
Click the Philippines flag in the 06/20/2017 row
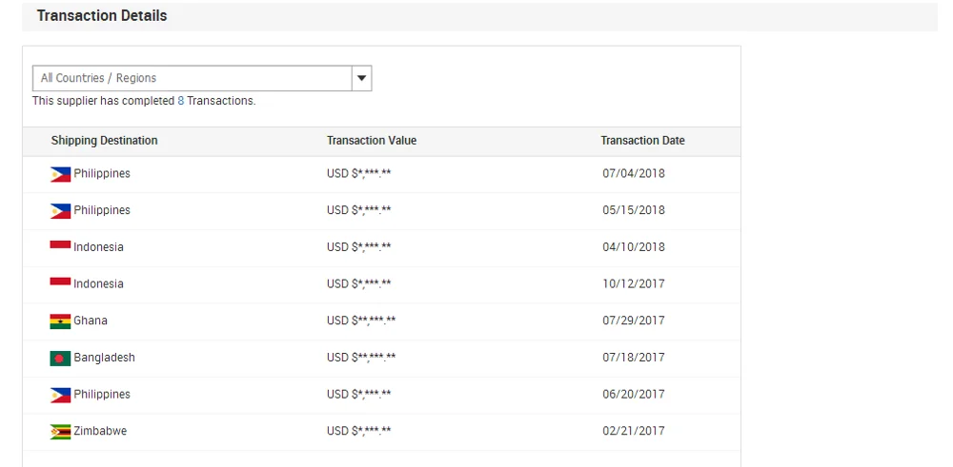click(60, 395)
